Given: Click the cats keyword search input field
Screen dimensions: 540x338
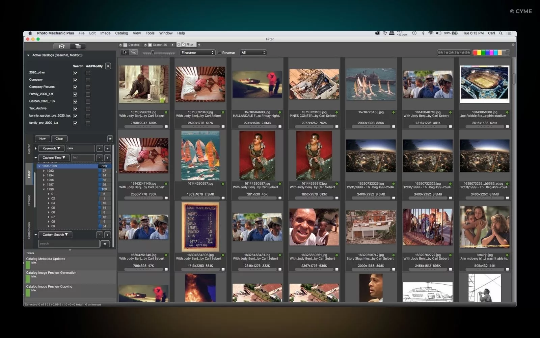Looking at the screenshot, I should (x=80, y=148).
